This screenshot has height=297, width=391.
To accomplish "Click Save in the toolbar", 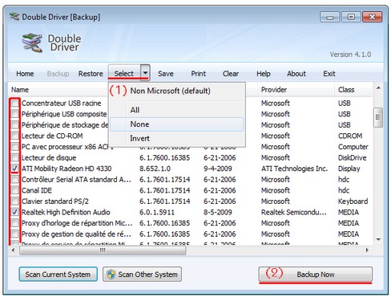I will (166, 74).
